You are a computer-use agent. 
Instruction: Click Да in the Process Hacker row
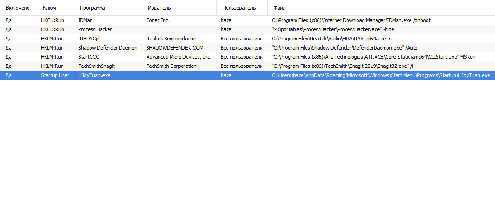[9, 29]
